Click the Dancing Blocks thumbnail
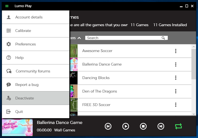Image resolution: width=198 pixels, height=138 pixels. pos(73,78)
